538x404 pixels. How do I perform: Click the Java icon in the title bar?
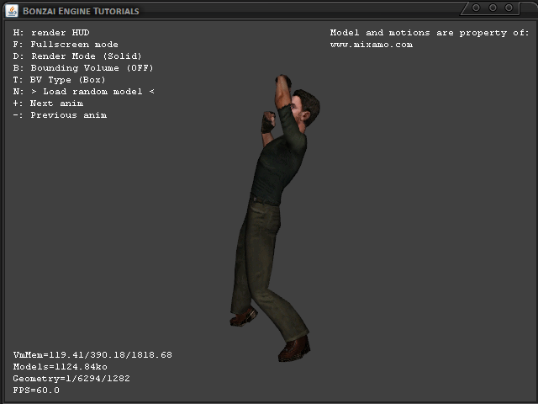[10, 10]
